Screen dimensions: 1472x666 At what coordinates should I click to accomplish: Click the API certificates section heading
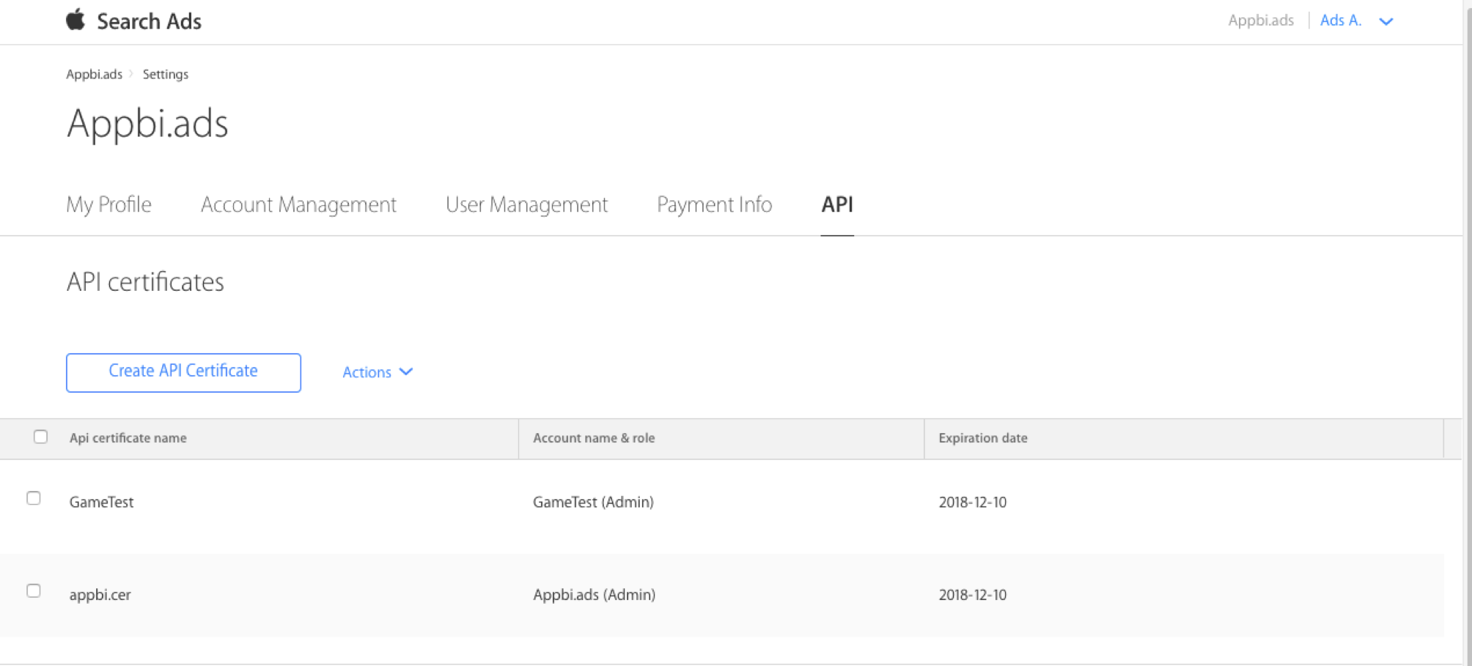[145, 282]
